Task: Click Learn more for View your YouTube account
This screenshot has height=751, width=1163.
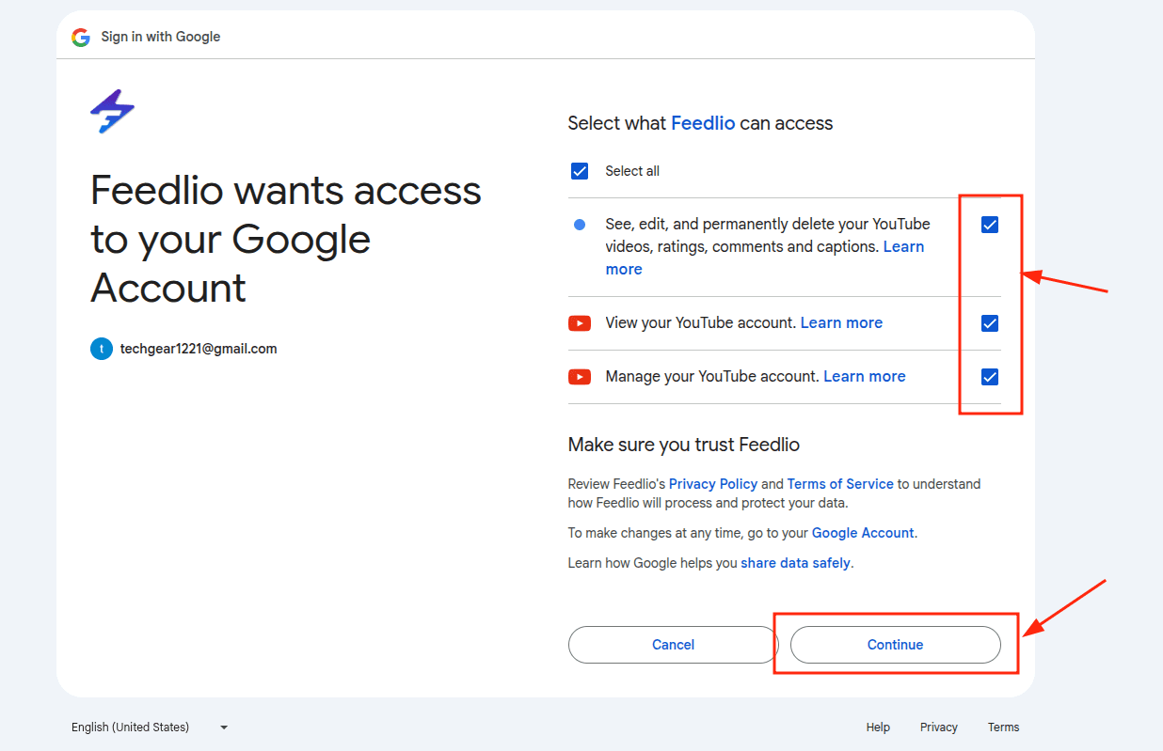Action: click(841, 322)
